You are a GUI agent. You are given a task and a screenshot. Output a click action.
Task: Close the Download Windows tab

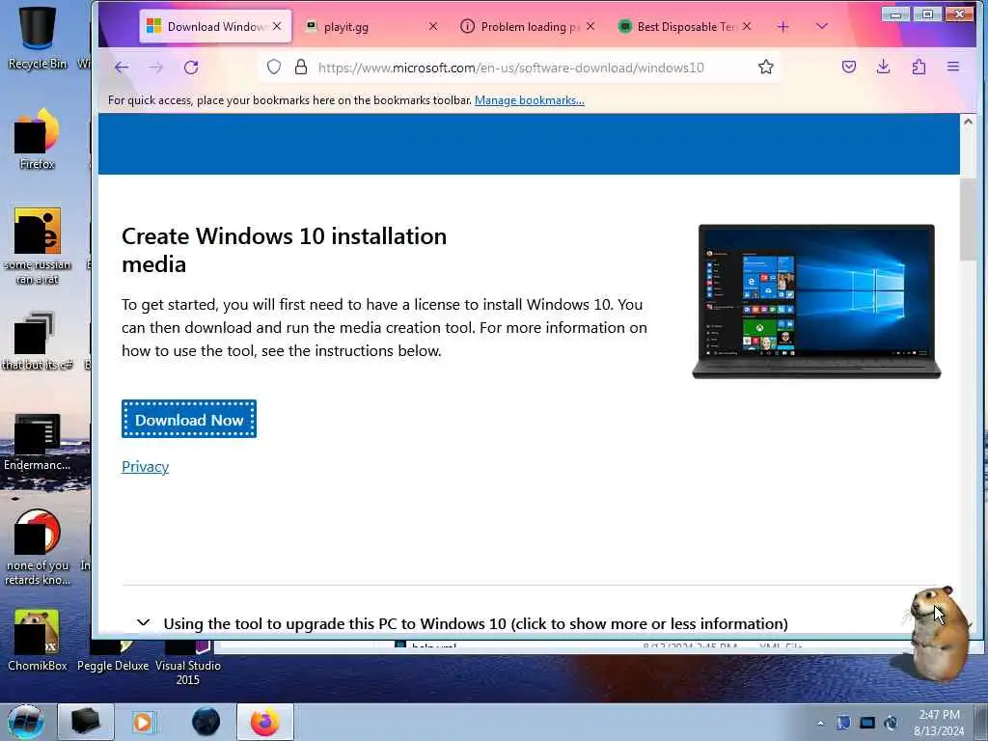coord(277,26)
